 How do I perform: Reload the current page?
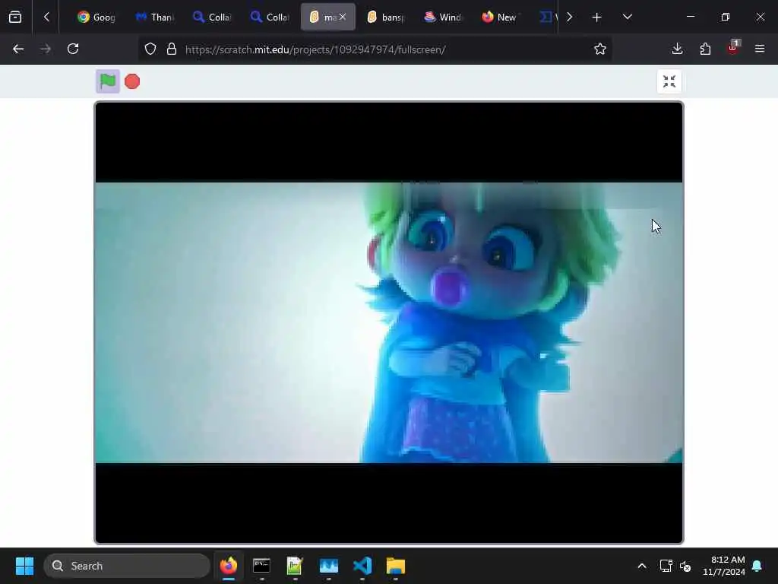[73, 49]
